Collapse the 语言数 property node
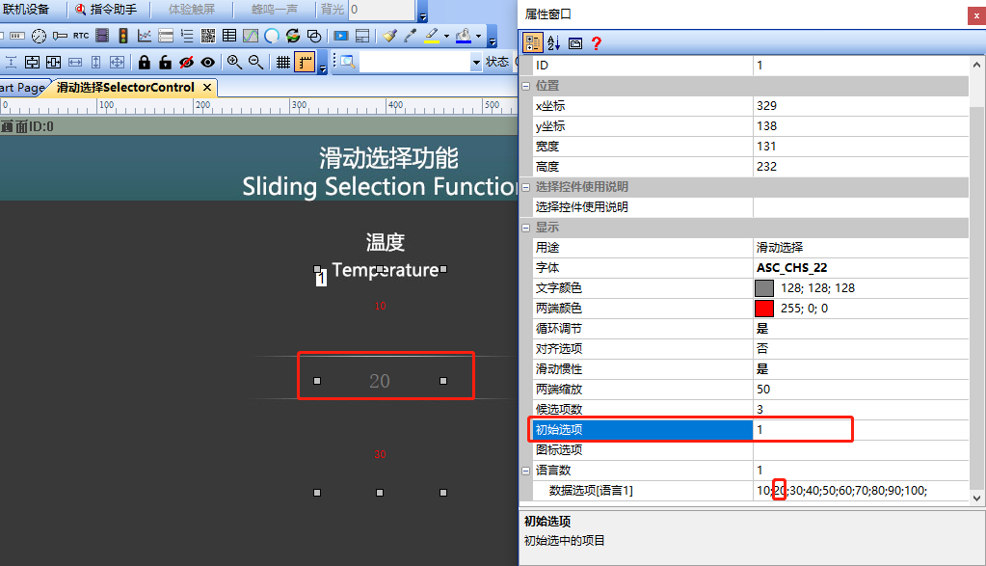Screen dimensions: 986x566 (x=525, y=471)
